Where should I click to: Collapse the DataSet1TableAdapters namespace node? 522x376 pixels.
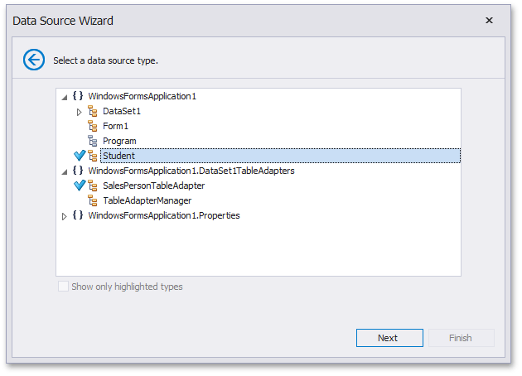point(65,171)
